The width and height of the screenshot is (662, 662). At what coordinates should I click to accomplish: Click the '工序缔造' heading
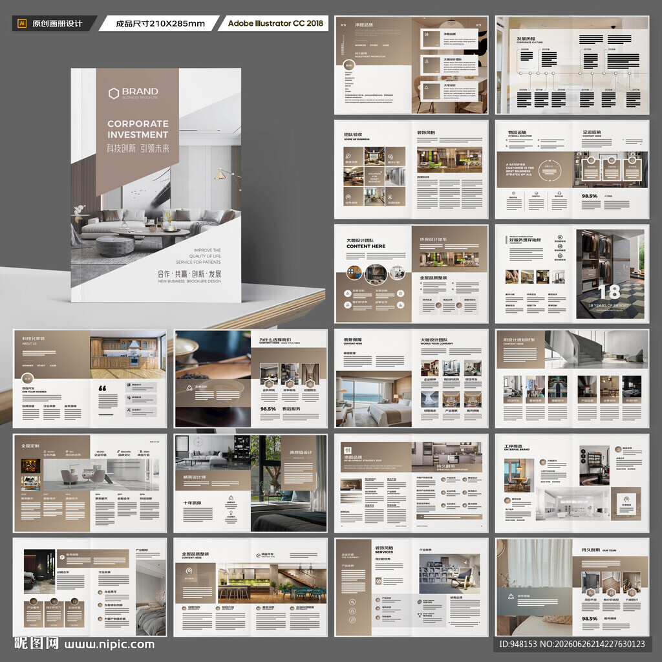coord(513,446)
